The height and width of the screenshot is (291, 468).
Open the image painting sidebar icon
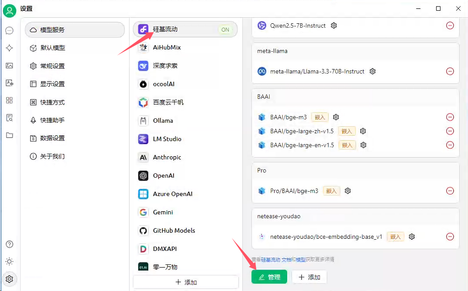[9, 66]
